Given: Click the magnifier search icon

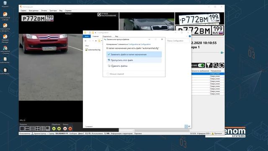Looking at the screenshot, I should 216,65.
